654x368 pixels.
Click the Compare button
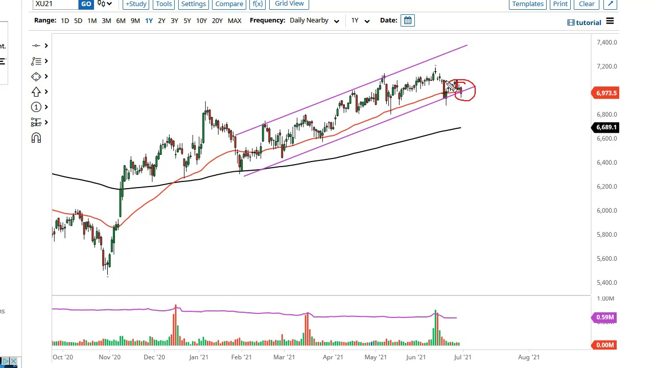pyautogui.click(x=229, y=4)
